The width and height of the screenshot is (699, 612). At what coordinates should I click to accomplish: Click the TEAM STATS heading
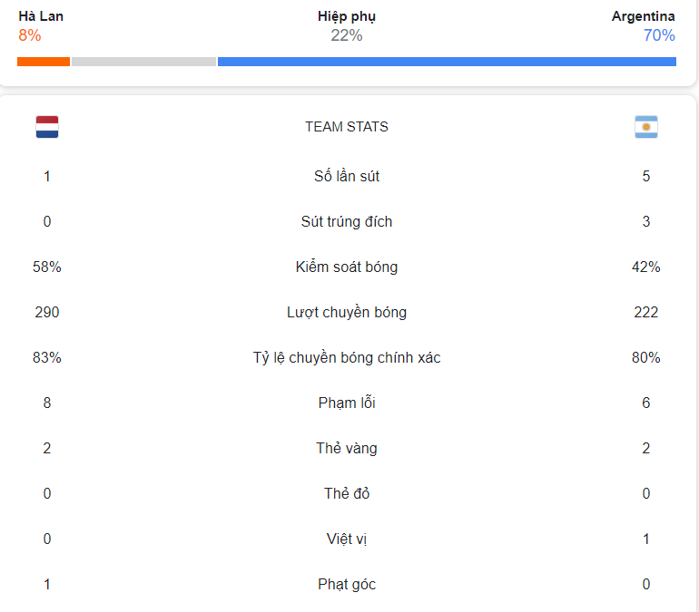[x=347, y=127]
